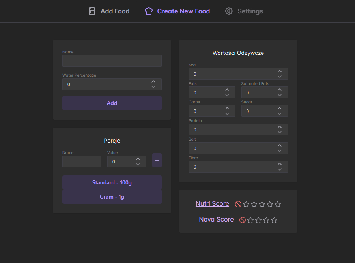Open the Add Food tab

pos(109,11)
